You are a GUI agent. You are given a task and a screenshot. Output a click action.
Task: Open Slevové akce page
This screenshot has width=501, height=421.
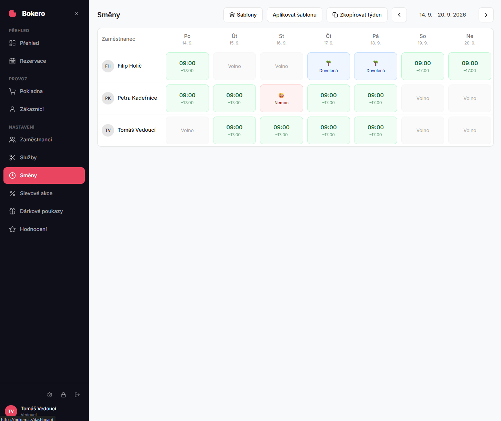tap(44, 193)
